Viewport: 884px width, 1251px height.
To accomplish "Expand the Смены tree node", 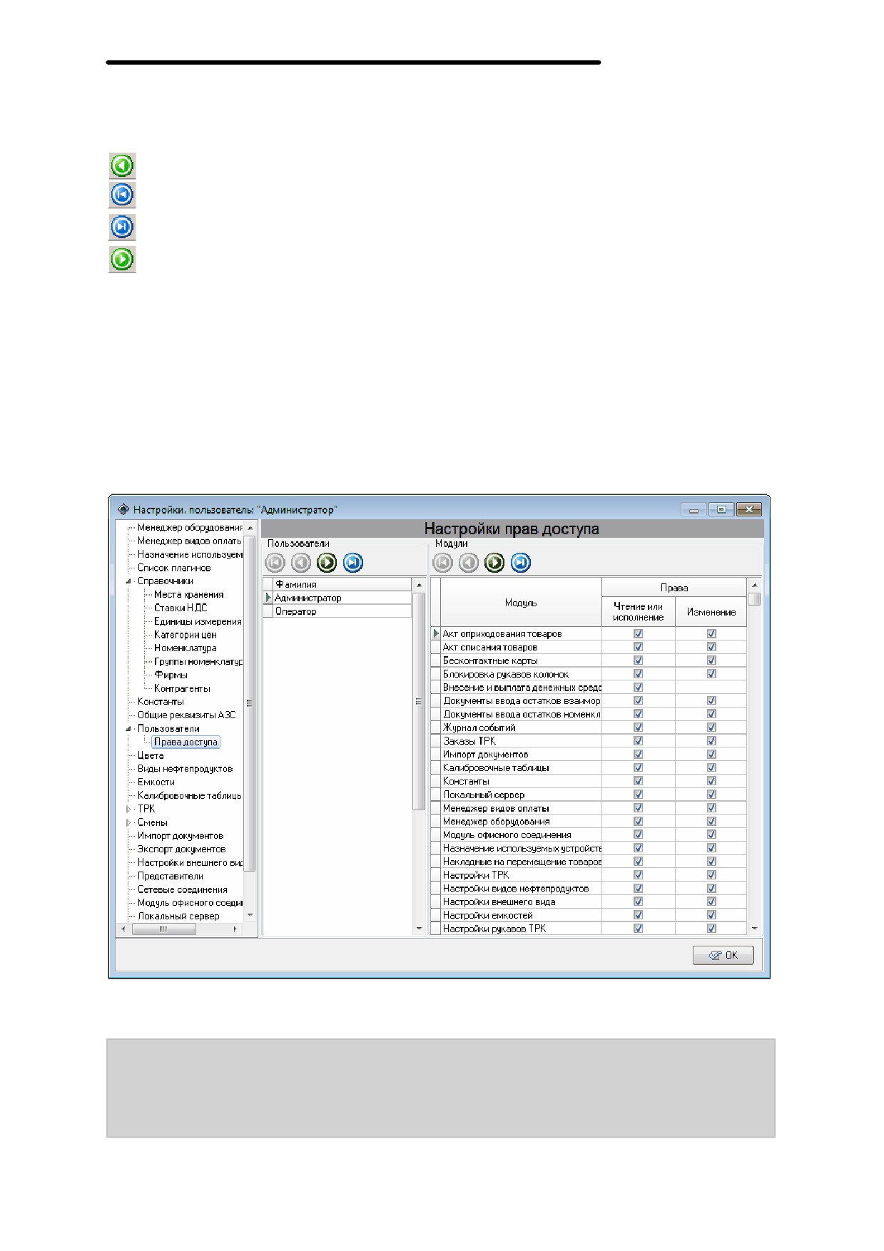I will point(128,822).
